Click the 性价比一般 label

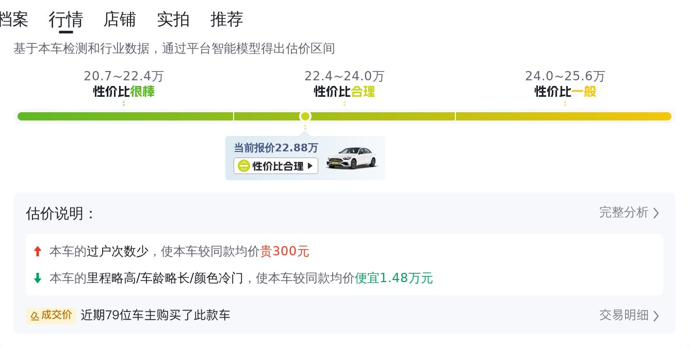(565, 92)
